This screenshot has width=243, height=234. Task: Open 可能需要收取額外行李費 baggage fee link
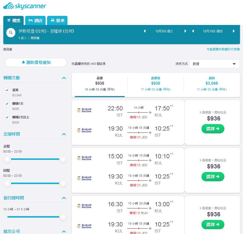[x=223, y=49]
